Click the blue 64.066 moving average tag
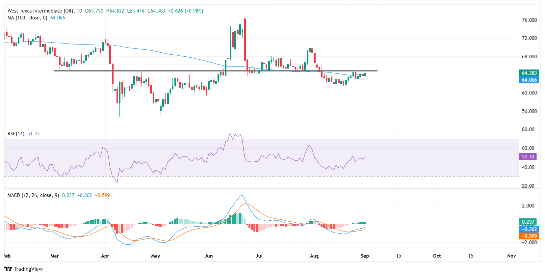 [x=529, y=80]
